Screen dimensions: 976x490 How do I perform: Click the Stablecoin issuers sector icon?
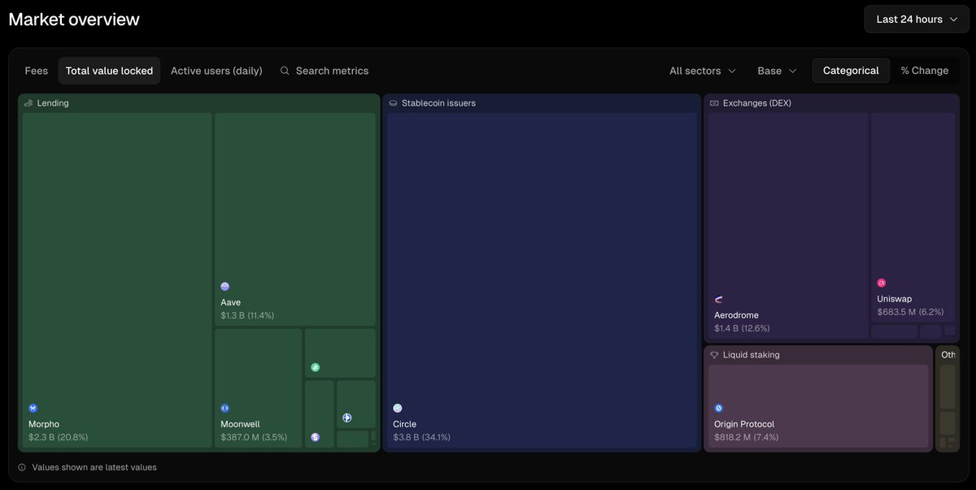pos(393,103)
